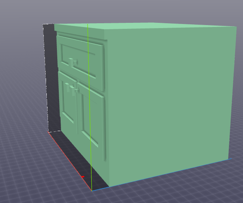Screen dimensions: 243x203
Task: Select the left cabinet door's recessed panel
Action: [x=68, y=102]
